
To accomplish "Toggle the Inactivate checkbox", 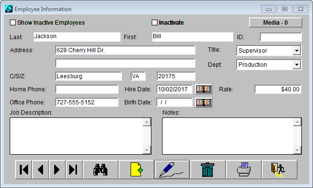I will coord(154,23).
